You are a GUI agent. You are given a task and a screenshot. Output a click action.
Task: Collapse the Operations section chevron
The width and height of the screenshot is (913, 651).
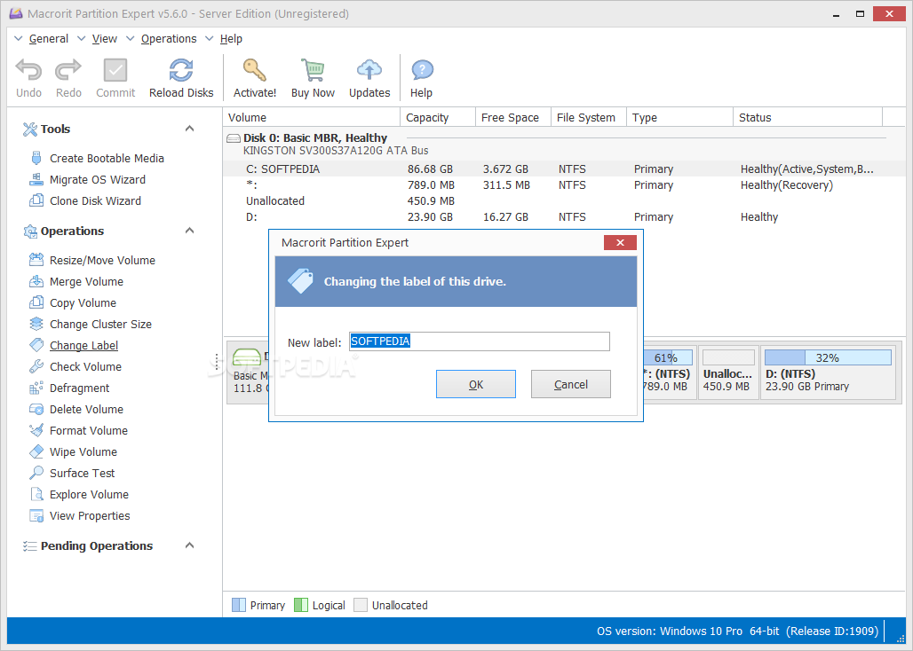click(189, 231)
